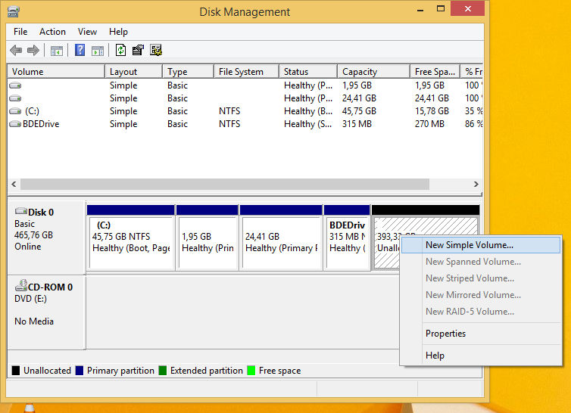Sort by the Volume column header
Viewport: 571px width, 413px height.
(x=56, y=72)
